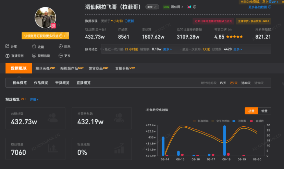284x169 pixels.
Task: Click the Douyin fans card person icon
Action: pyautogui.click(x=119, y=118)
